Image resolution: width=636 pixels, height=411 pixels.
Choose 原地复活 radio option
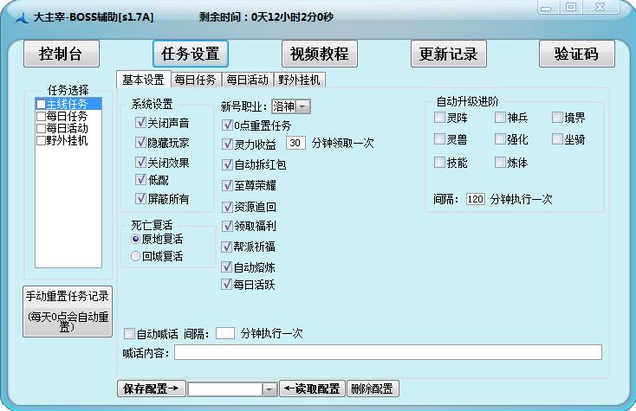tap(135, 239)
